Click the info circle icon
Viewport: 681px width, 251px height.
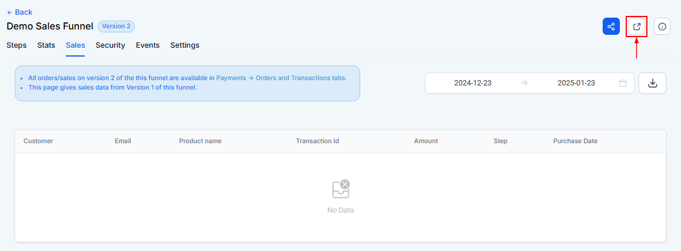pos(662,27)
